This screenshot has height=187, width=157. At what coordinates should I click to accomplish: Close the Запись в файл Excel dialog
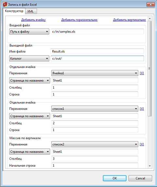point(151,5)
